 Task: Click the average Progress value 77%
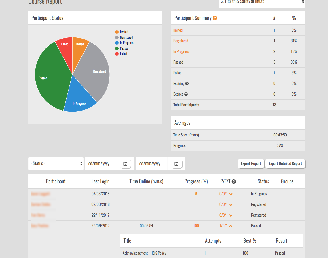pos(280,146)
